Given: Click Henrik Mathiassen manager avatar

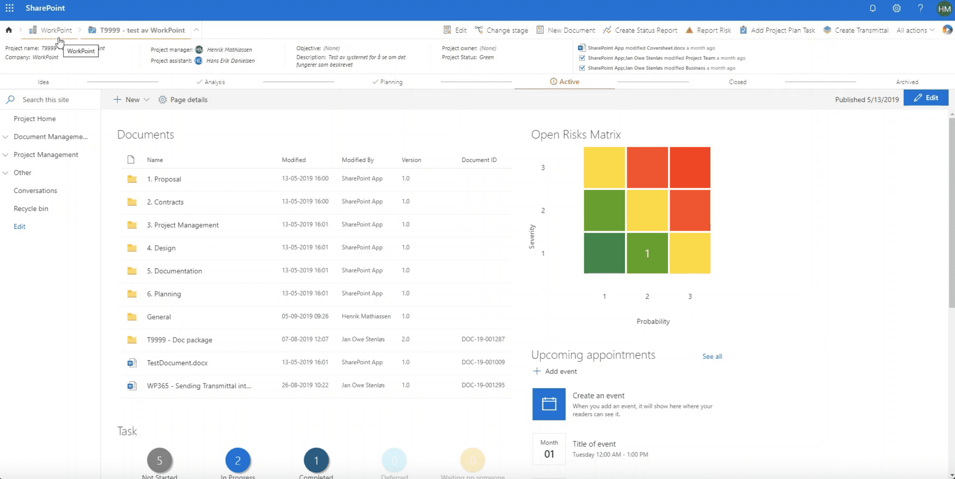Looking at the screenshot, I should (x=199, y=49).
